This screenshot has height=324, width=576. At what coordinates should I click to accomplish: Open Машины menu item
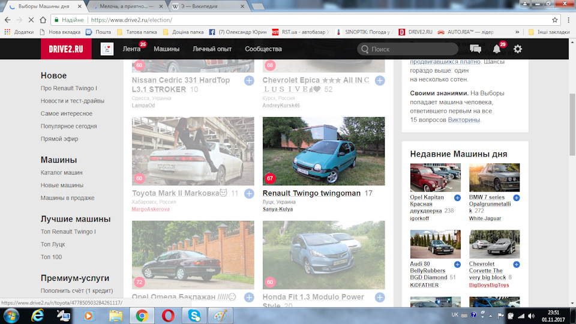coord(166,49)
